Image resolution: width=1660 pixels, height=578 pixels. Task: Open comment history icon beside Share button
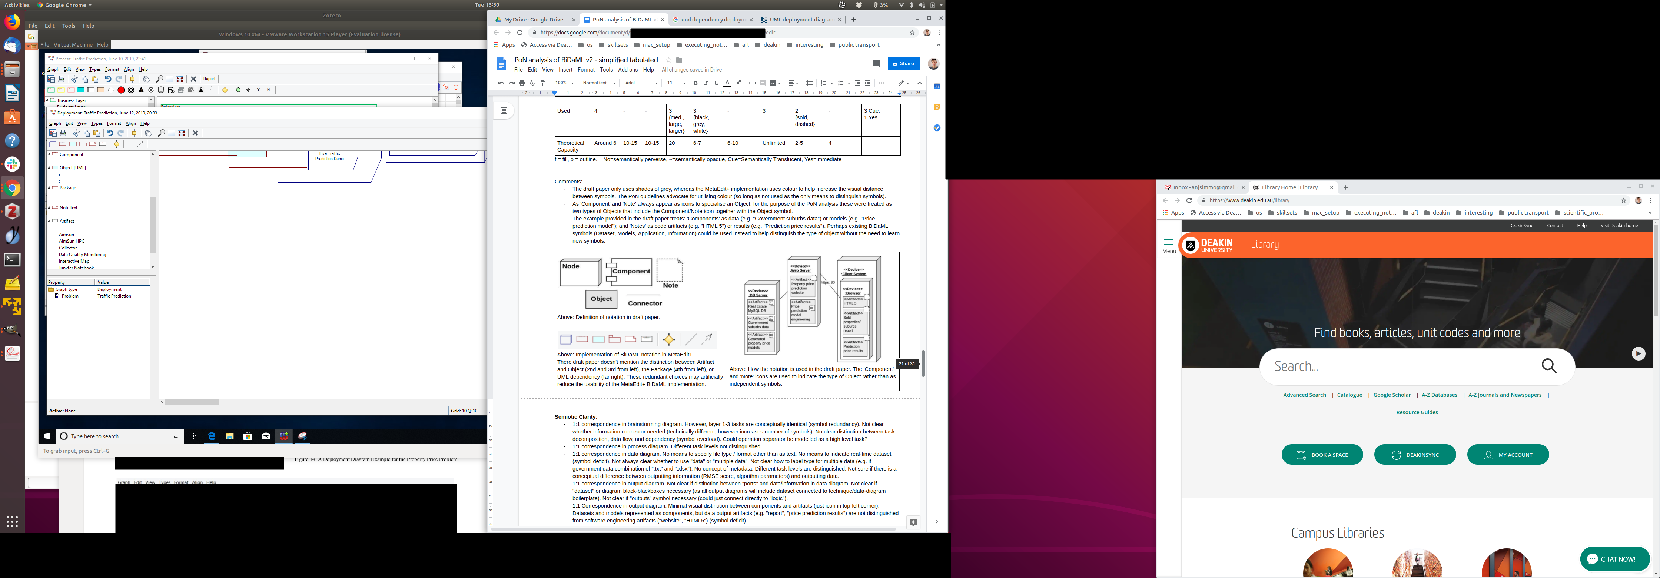(876, 63)
